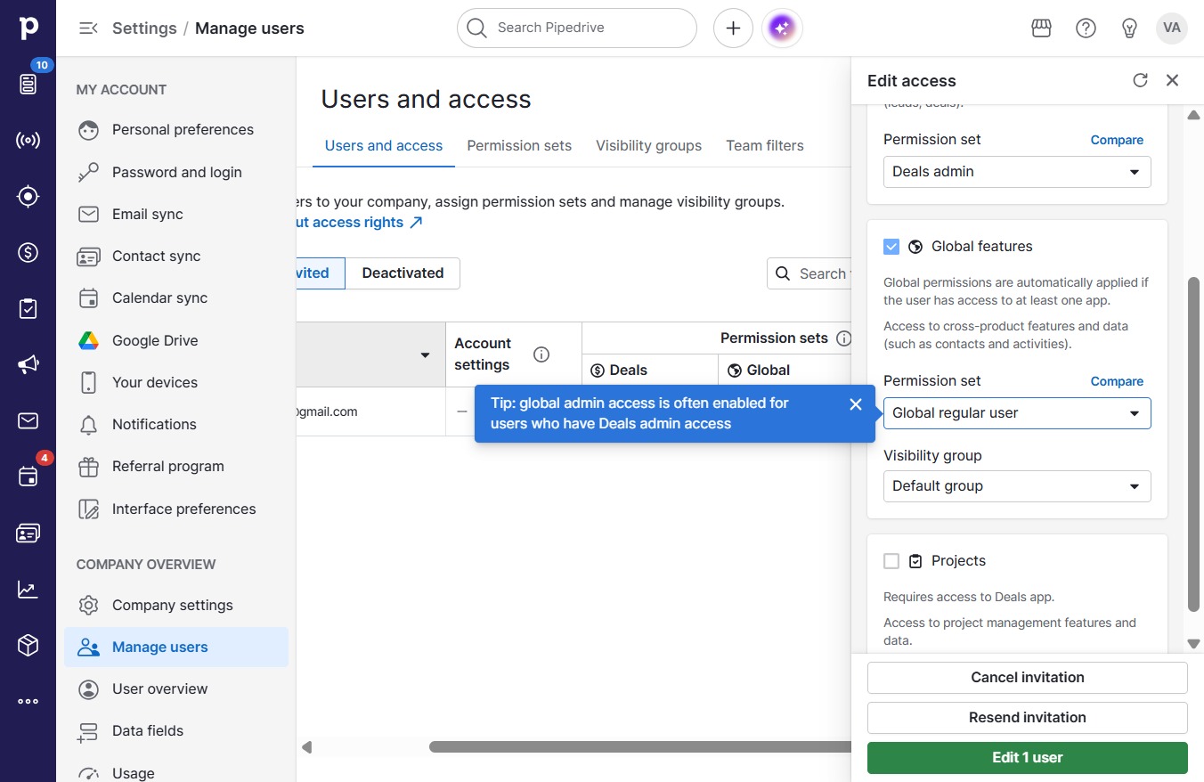Image resolution: width=1204 pixels, height=782 pixels.
Task: Open the Global regular user dropdown
Action: click(1017, 413)
